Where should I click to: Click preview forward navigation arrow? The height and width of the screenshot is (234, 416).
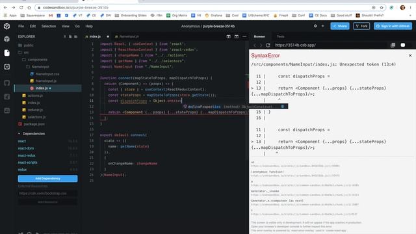261,45
